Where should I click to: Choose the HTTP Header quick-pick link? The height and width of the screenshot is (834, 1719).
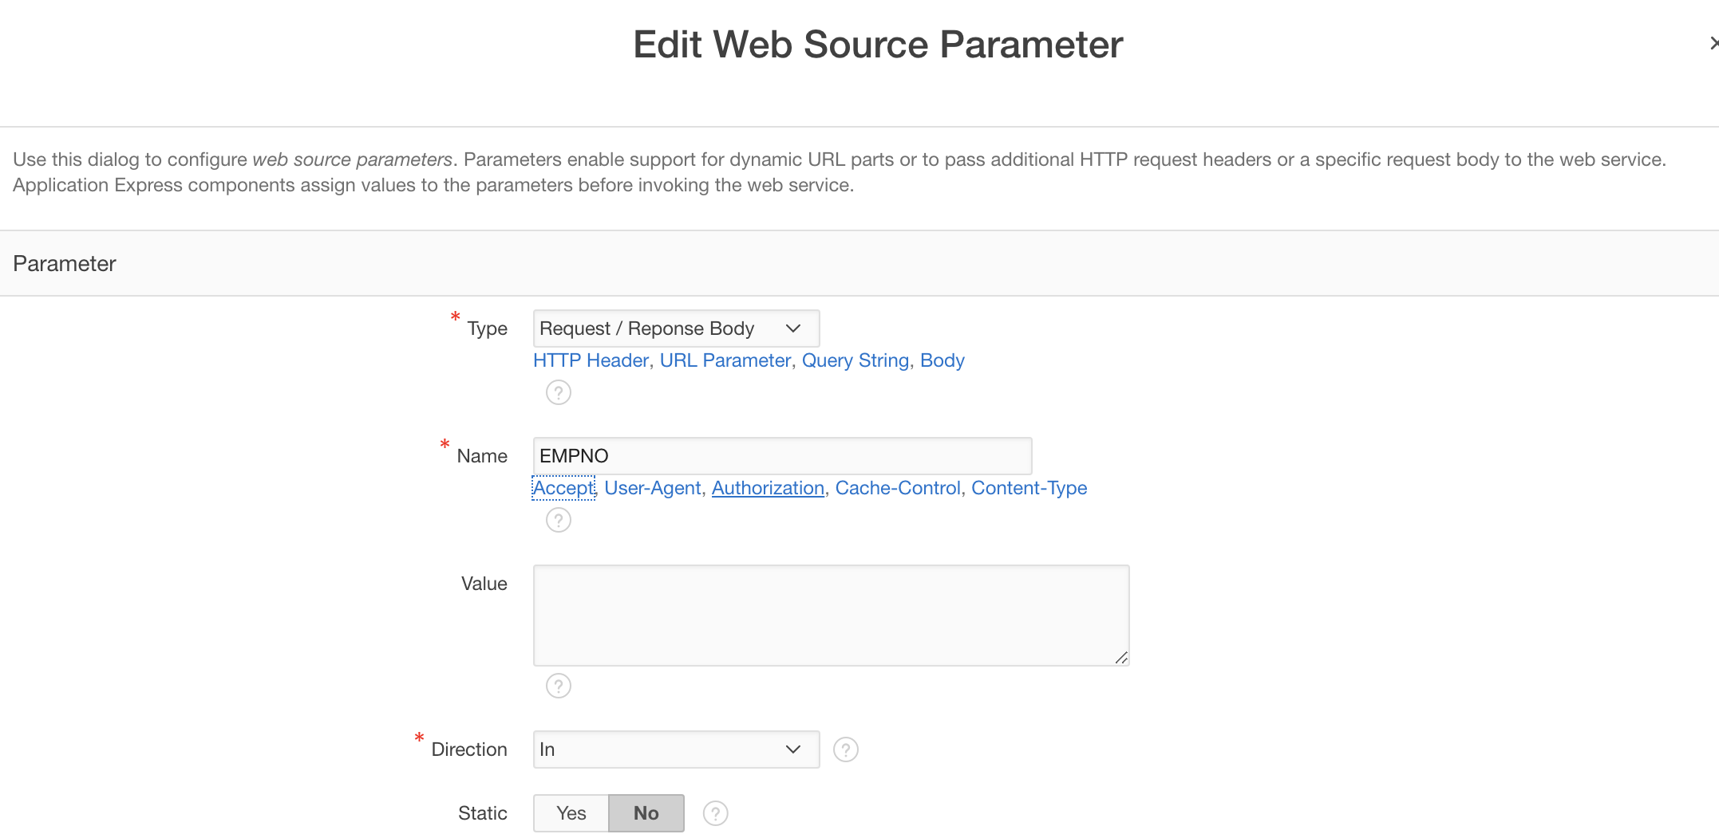click(591, 360)
